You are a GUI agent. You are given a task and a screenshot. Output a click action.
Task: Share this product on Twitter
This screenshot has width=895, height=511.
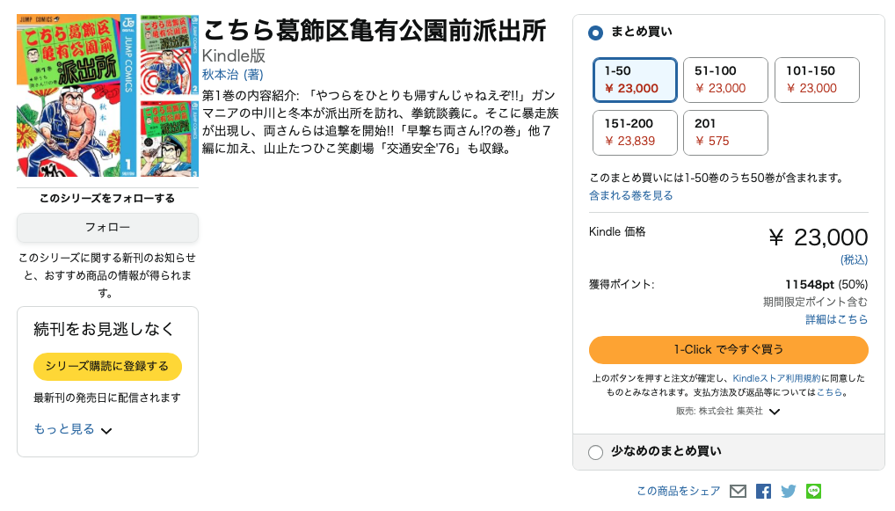click(789, 492)
